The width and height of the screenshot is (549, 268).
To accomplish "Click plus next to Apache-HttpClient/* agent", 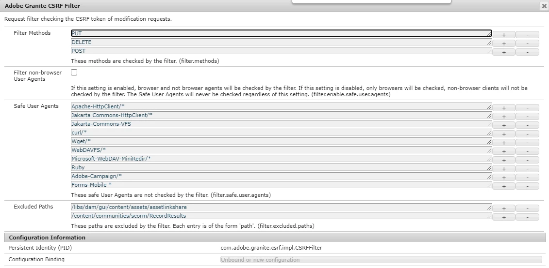I will (x=504, y=107).
